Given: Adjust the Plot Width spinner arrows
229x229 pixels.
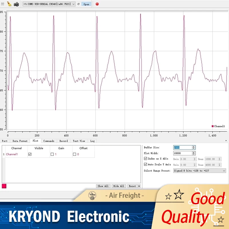Looking at the screenshot, I should coord(194,153).
